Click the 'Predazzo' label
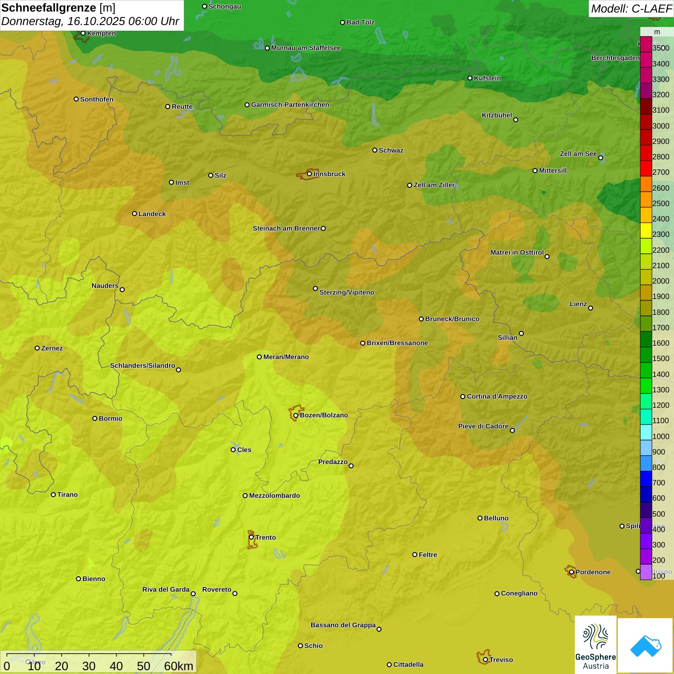 pos(333,462)
